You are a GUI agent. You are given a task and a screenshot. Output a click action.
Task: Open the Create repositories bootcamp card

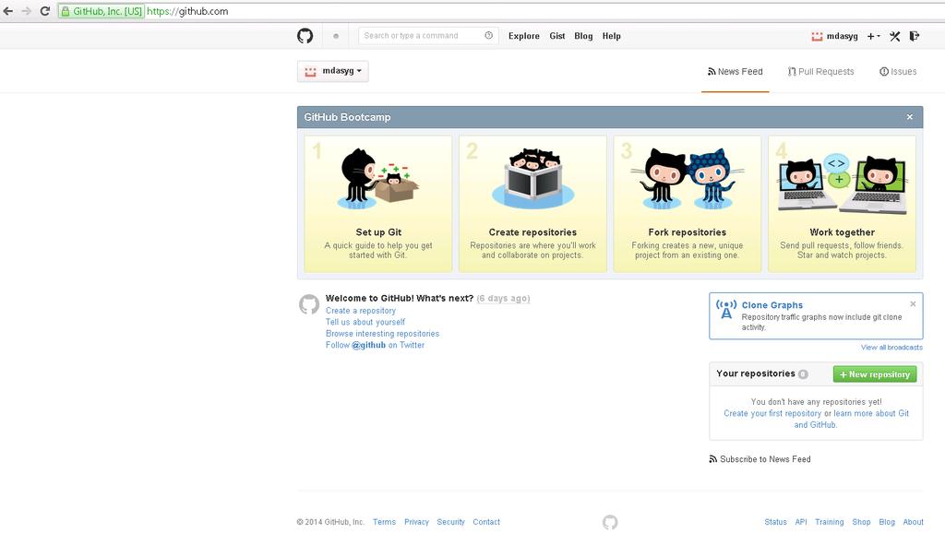tap(532, 204)
